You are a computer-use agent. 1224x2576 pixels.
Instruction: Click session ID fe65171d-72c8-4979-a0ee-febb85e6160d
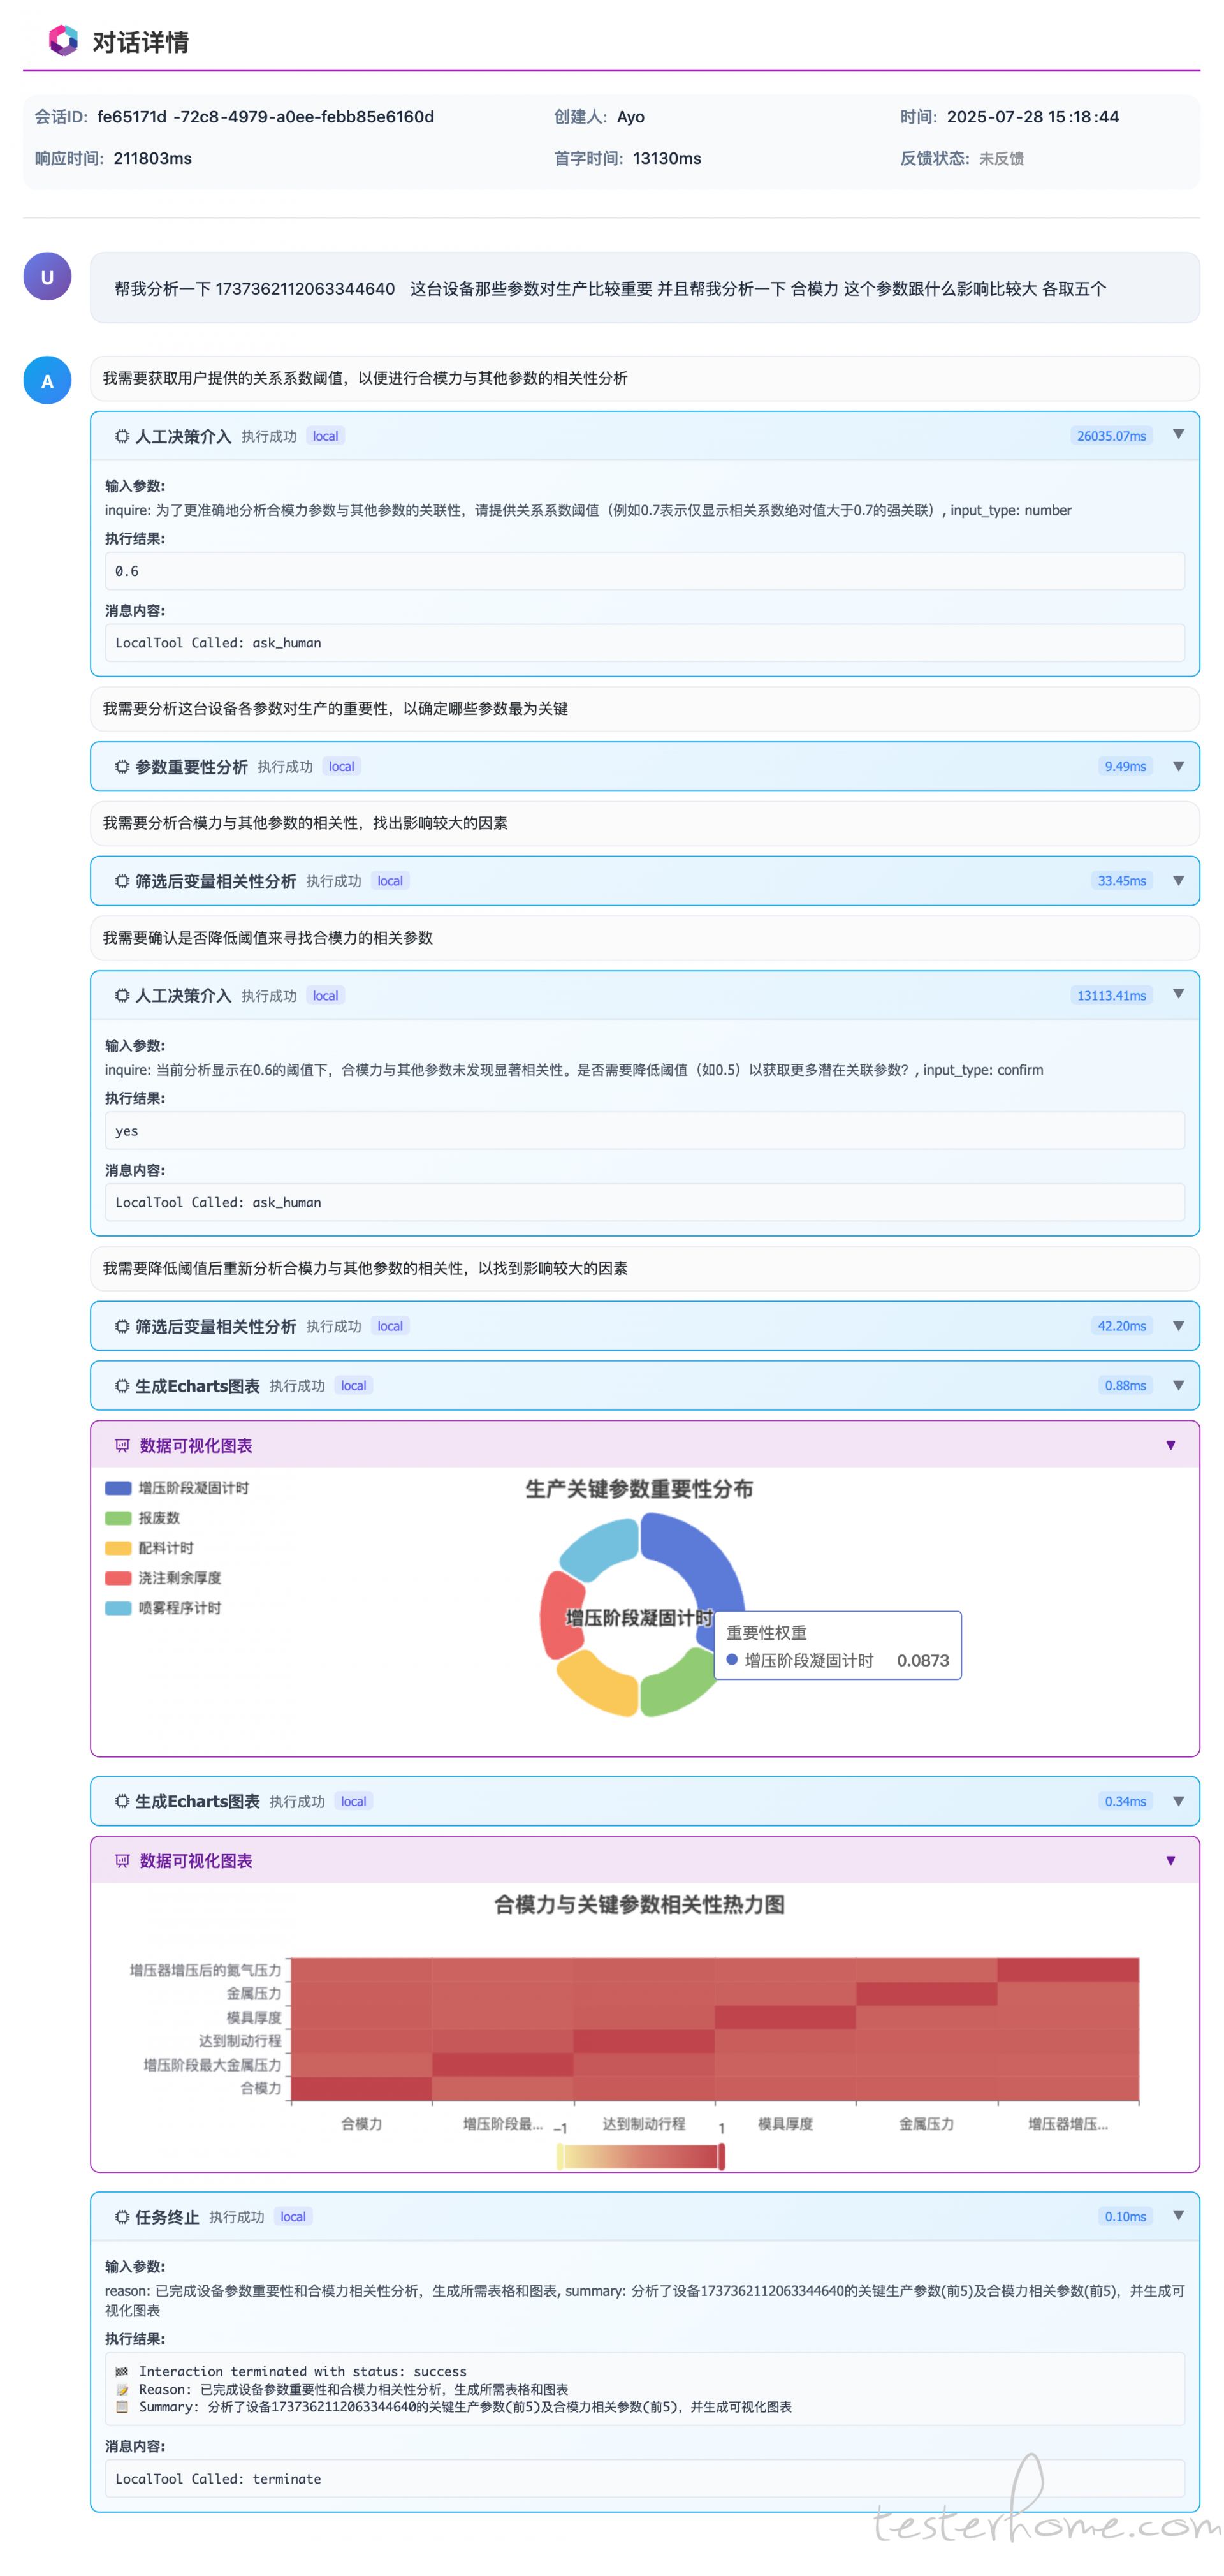pos(266,117)
